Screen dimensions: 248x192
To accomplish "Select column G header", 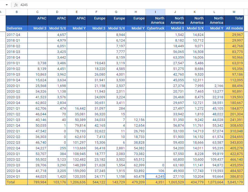I will coord(116,12).
